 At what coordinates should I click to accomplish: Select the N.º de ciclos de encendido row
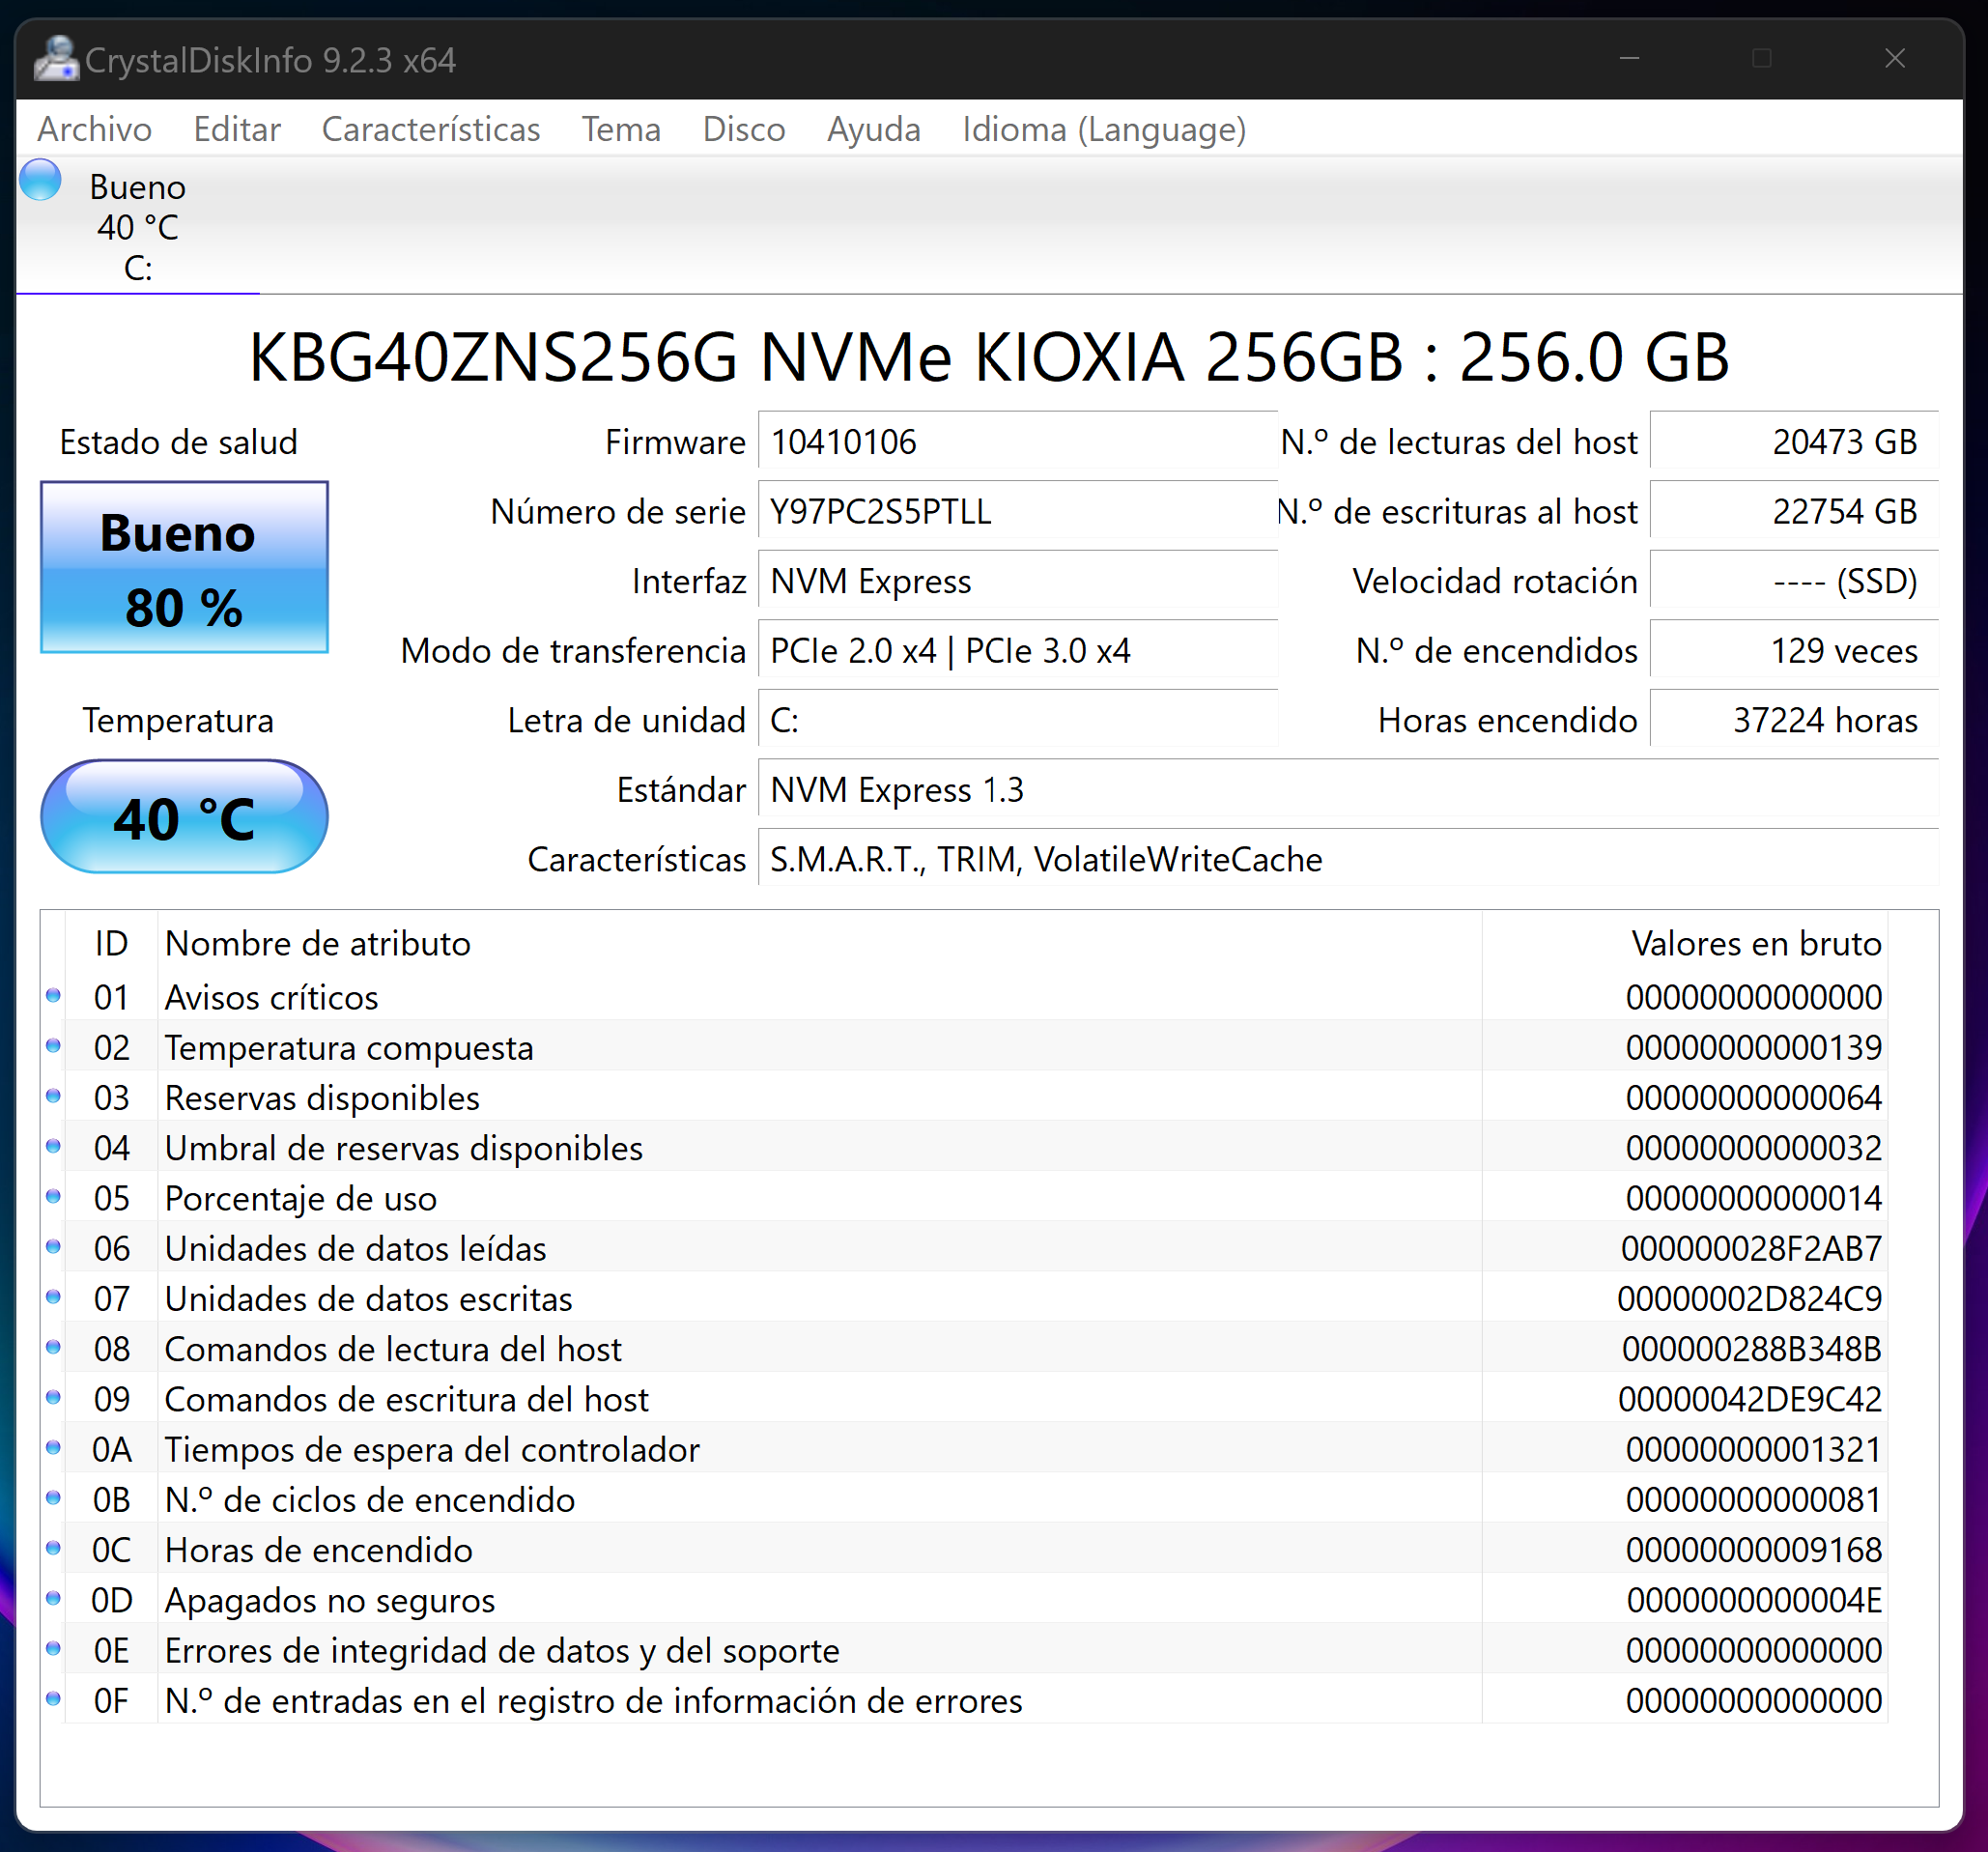(965, 1499)
